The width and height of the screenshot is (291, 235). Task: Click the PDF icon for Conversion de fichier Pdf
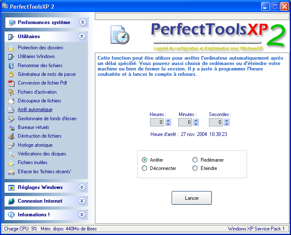coord(11,83)
